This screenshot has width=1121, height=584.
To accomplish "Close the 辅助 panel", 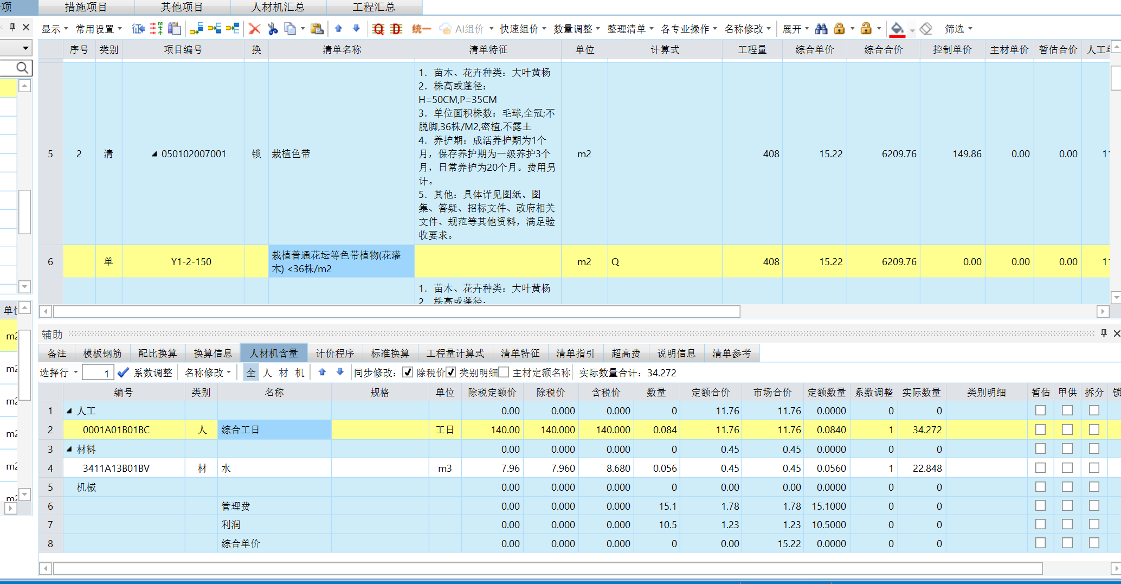I will 1117,333.
